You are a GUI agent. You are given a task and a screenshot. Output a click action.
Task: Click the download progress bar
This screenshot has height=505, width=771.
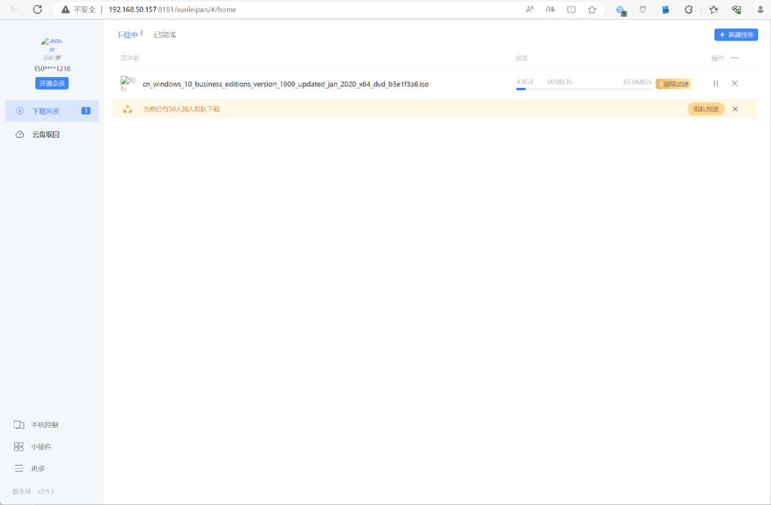(583, 89)
